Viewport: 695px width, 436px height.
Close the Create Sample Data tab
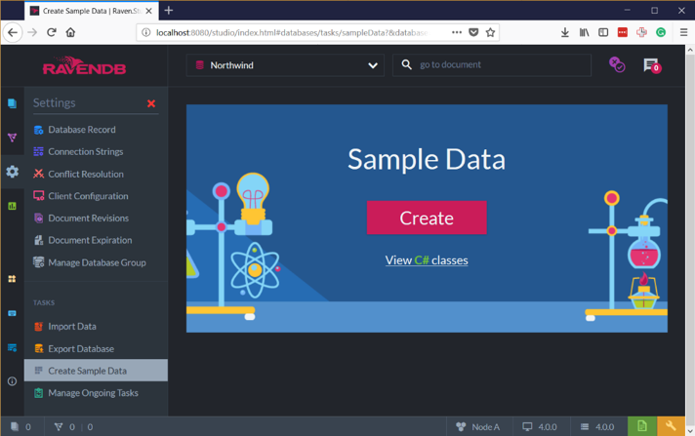click(149, 11)
